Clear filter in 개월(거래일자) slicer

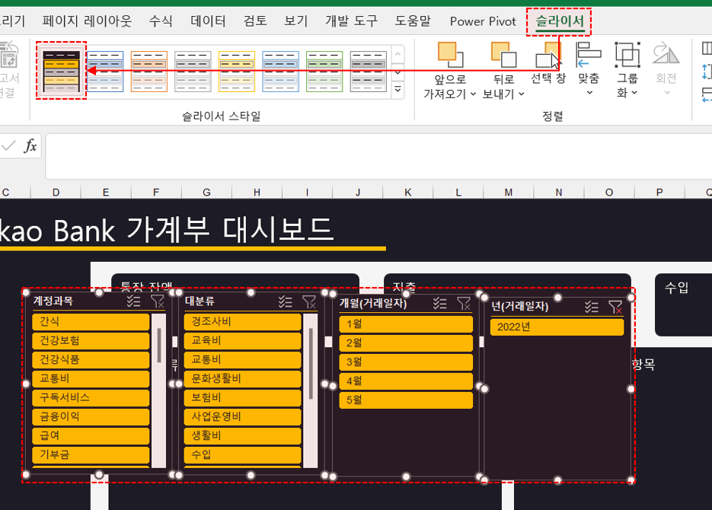(464, 304)
